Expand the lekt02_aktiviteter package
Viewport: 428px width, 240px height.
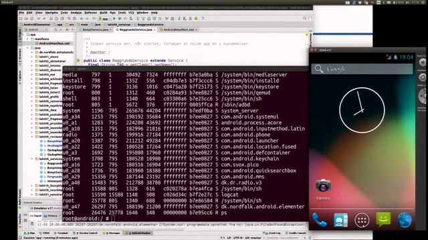tap(33, 61)
